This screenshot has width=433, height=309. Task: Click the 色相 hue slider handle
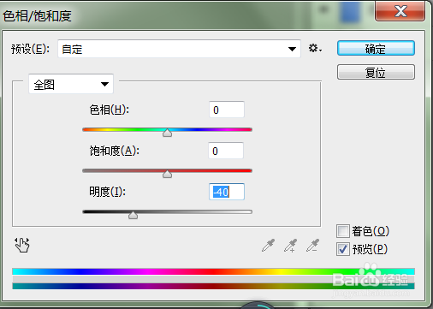click(x=167, y=133)
